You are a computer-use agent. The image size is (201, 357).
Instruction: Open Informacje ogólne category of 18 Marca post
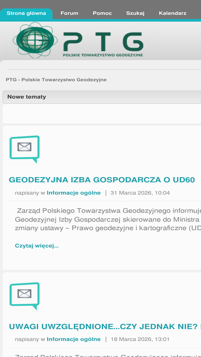coord(73,339)
